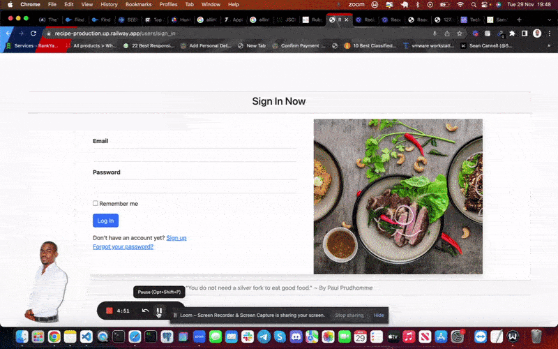Open the History menu
The height and width of the screenshot is (349, 558).
coord(109,4)
